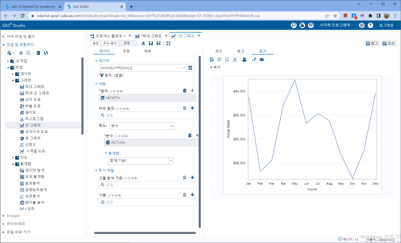Open the table viewer icon beside SASHELP.PRDSALE
401x243 pixels.
pyautogui.click(x=190, y=68)
